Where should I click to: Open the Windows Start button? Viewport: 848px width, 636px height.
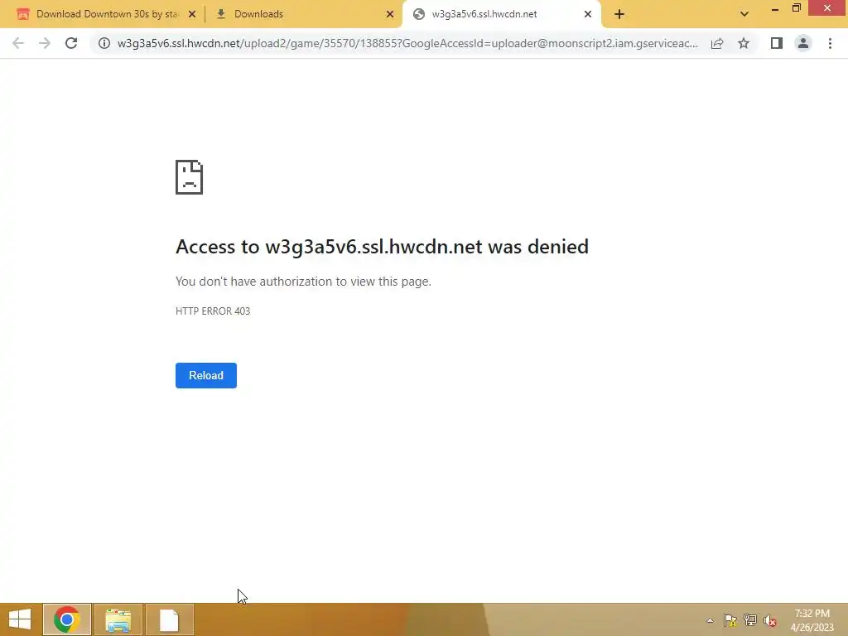click(x=20, y=619)
